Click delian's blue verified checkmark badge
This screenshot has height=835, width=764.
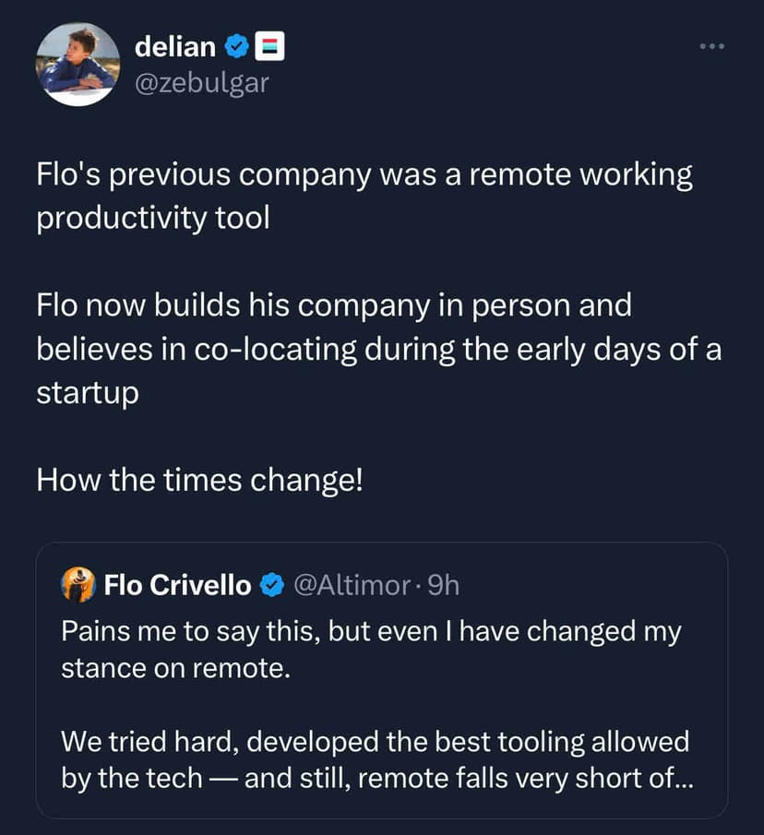click(237, 45)
